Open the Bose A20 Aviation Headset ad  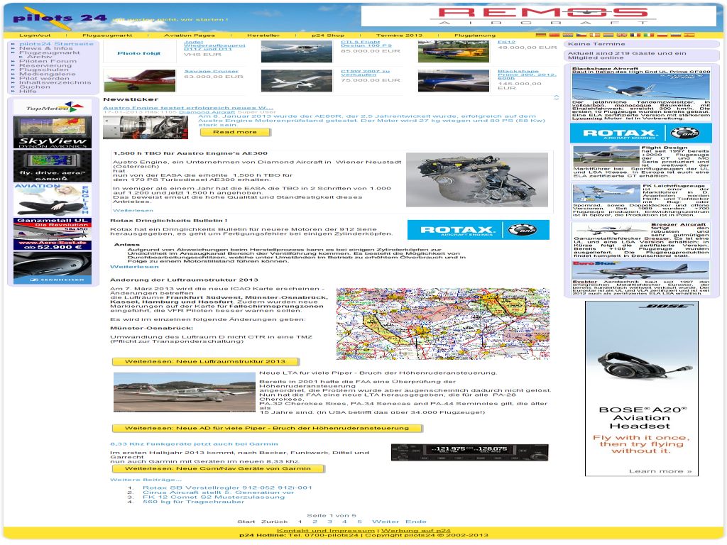click(642, 388)
